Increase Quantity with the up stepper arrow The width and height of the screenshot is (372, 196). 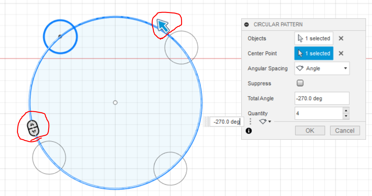point(346,110)
